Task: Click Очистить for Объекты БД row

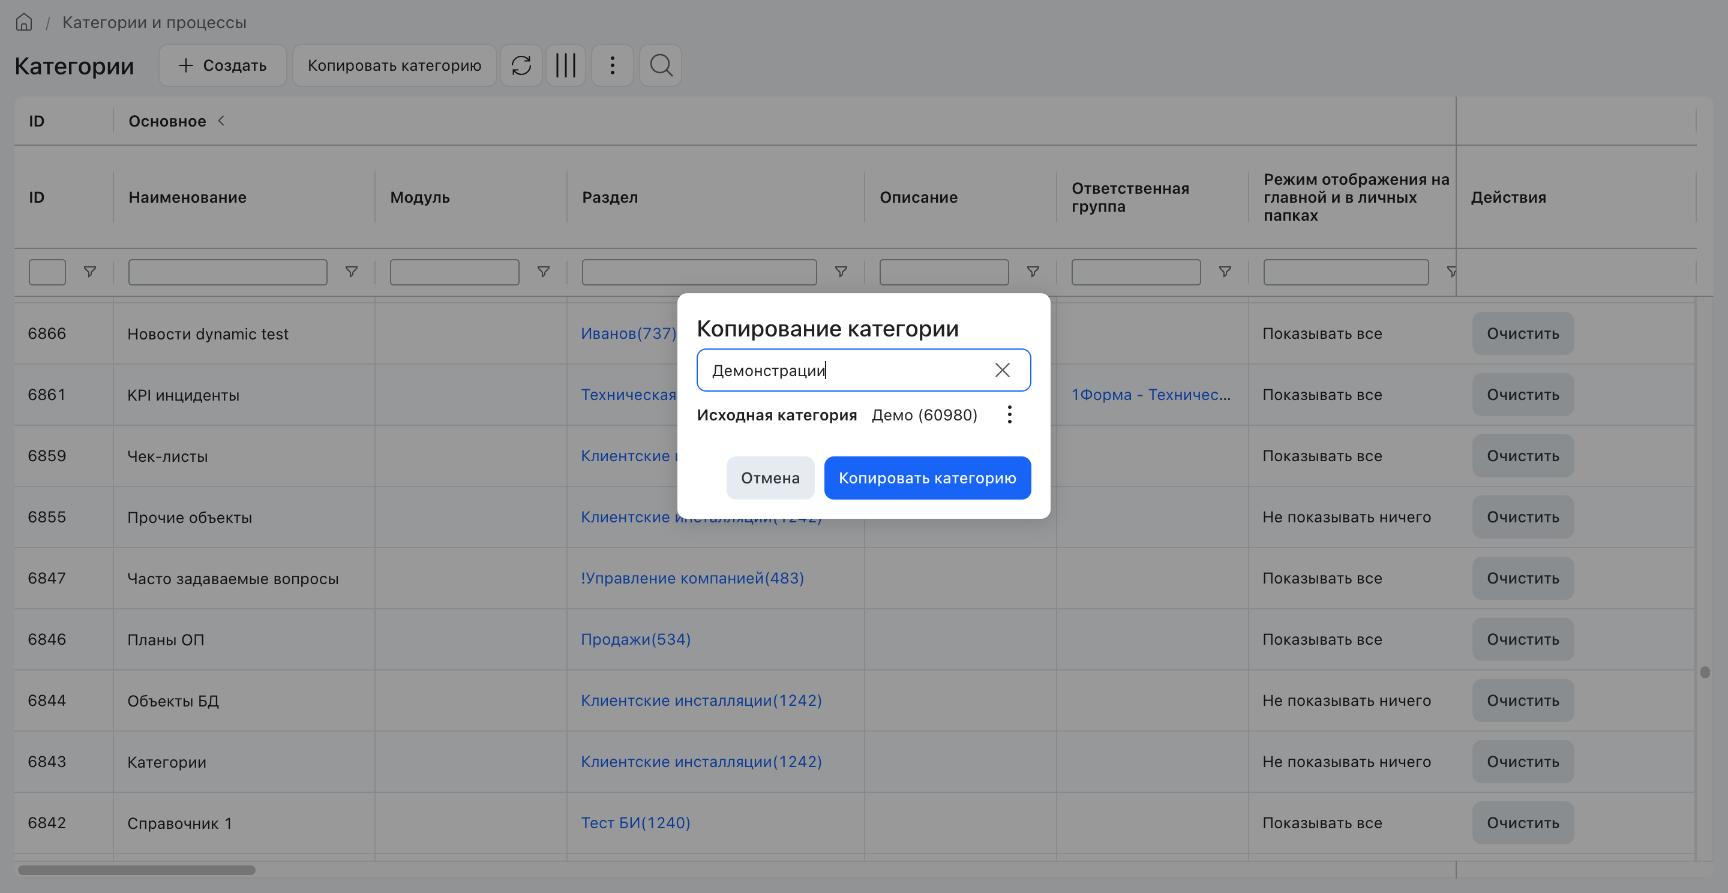Action: 1523,700
